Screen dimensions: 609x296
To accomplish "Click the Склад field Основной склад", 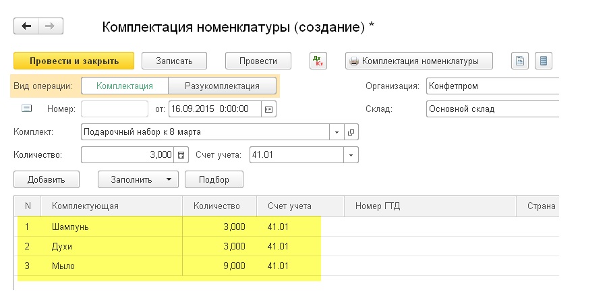I will [492, 109].
